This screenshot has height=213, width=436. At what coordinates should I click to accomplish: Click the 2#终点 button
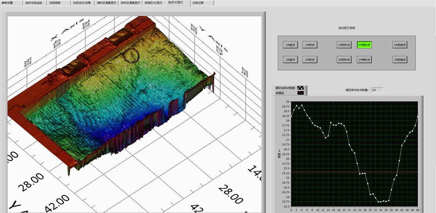coord(310,59)
